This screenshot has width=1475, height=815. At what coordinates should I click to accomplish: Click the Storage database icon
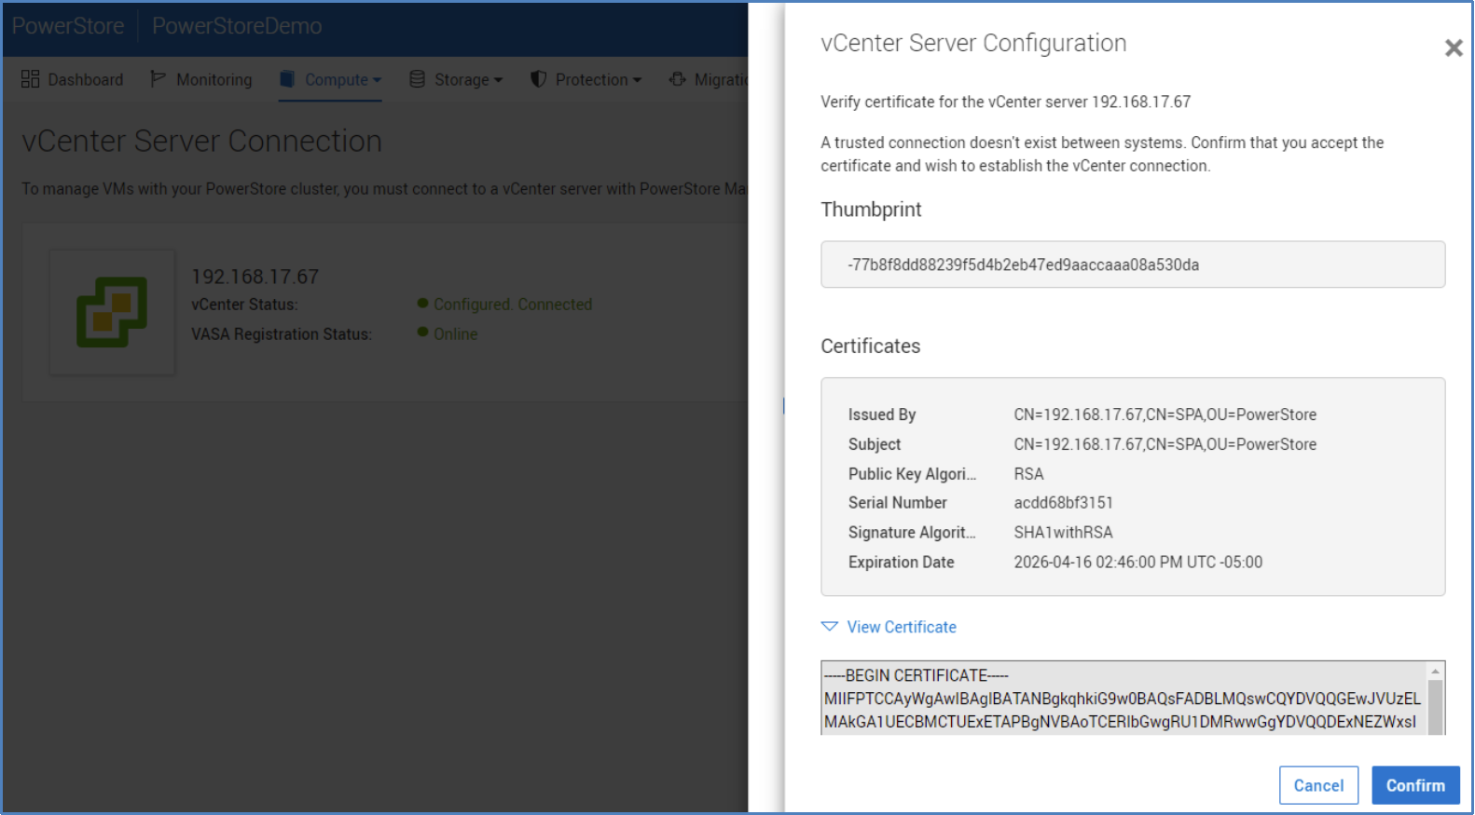tap(417, 79)
